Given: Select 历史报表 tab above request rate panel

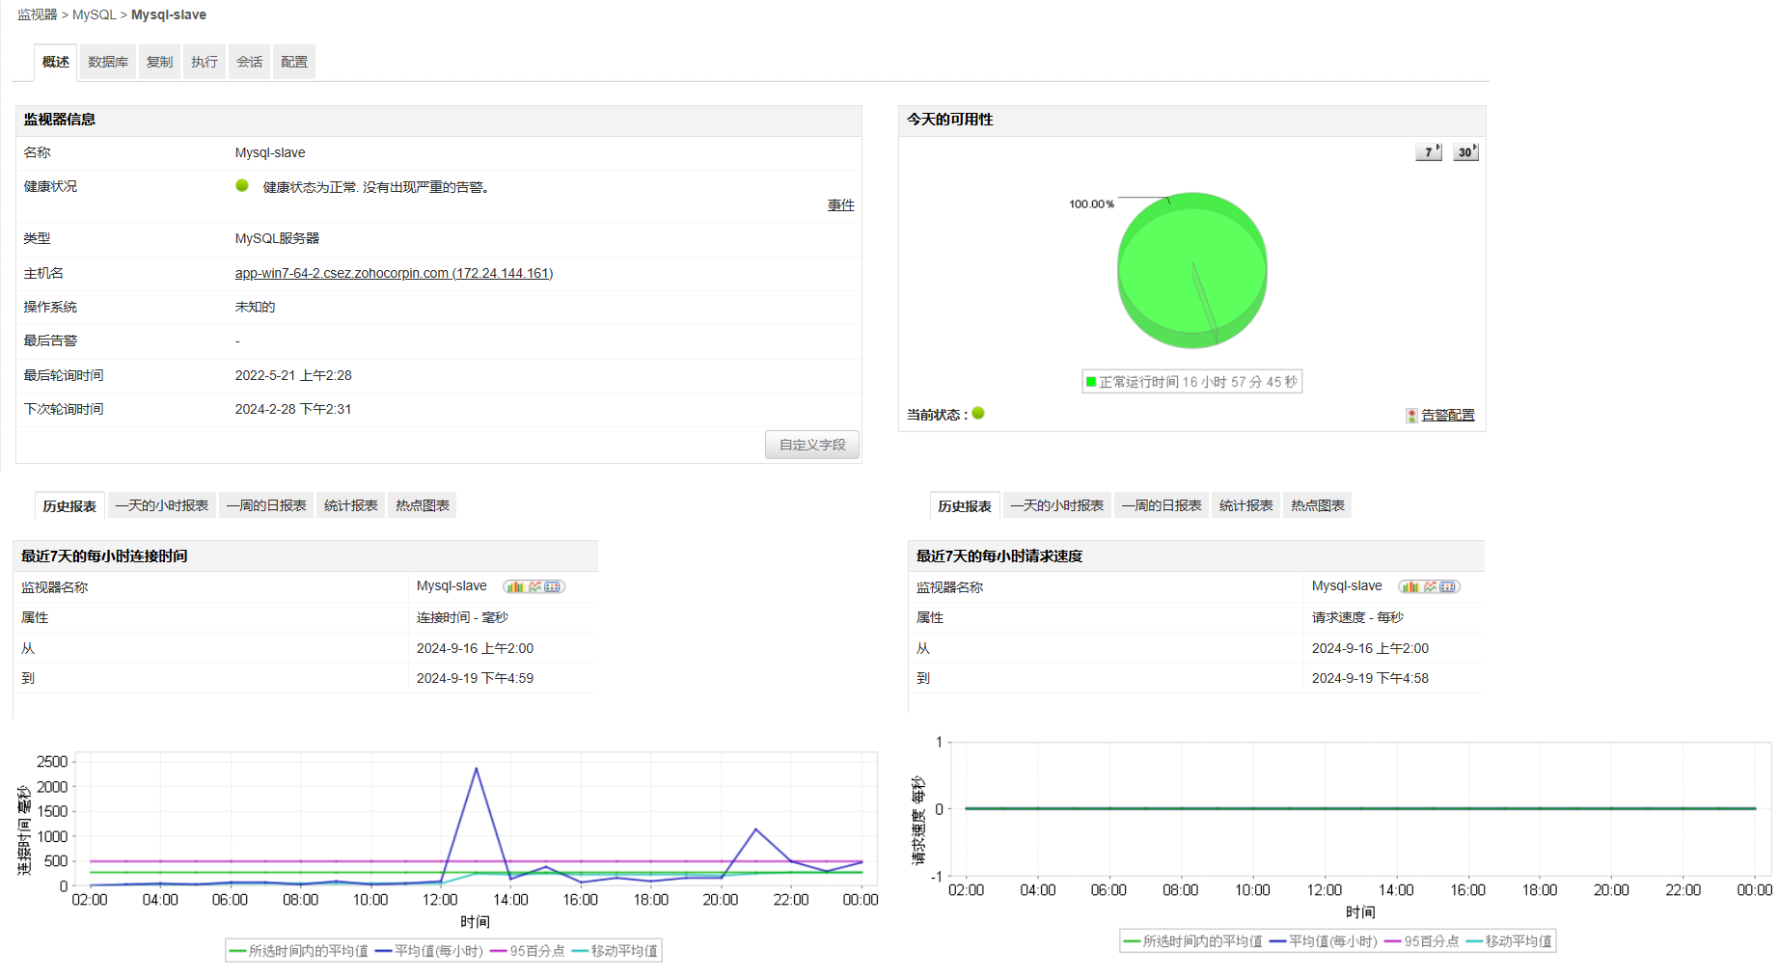Looking at the screenshot, I should (965, 505).
